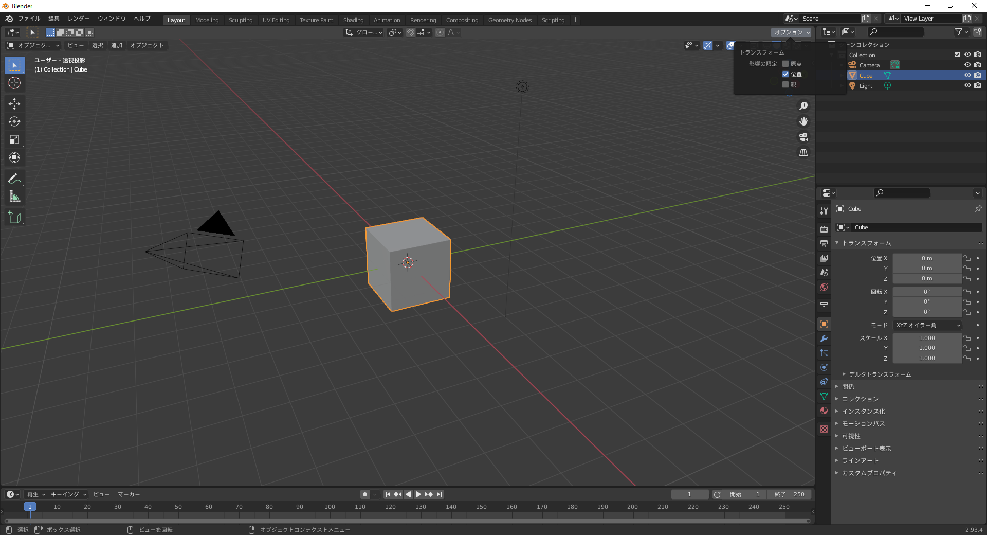Select the Annotate tool
987x535 pixels.
point(14,179)
